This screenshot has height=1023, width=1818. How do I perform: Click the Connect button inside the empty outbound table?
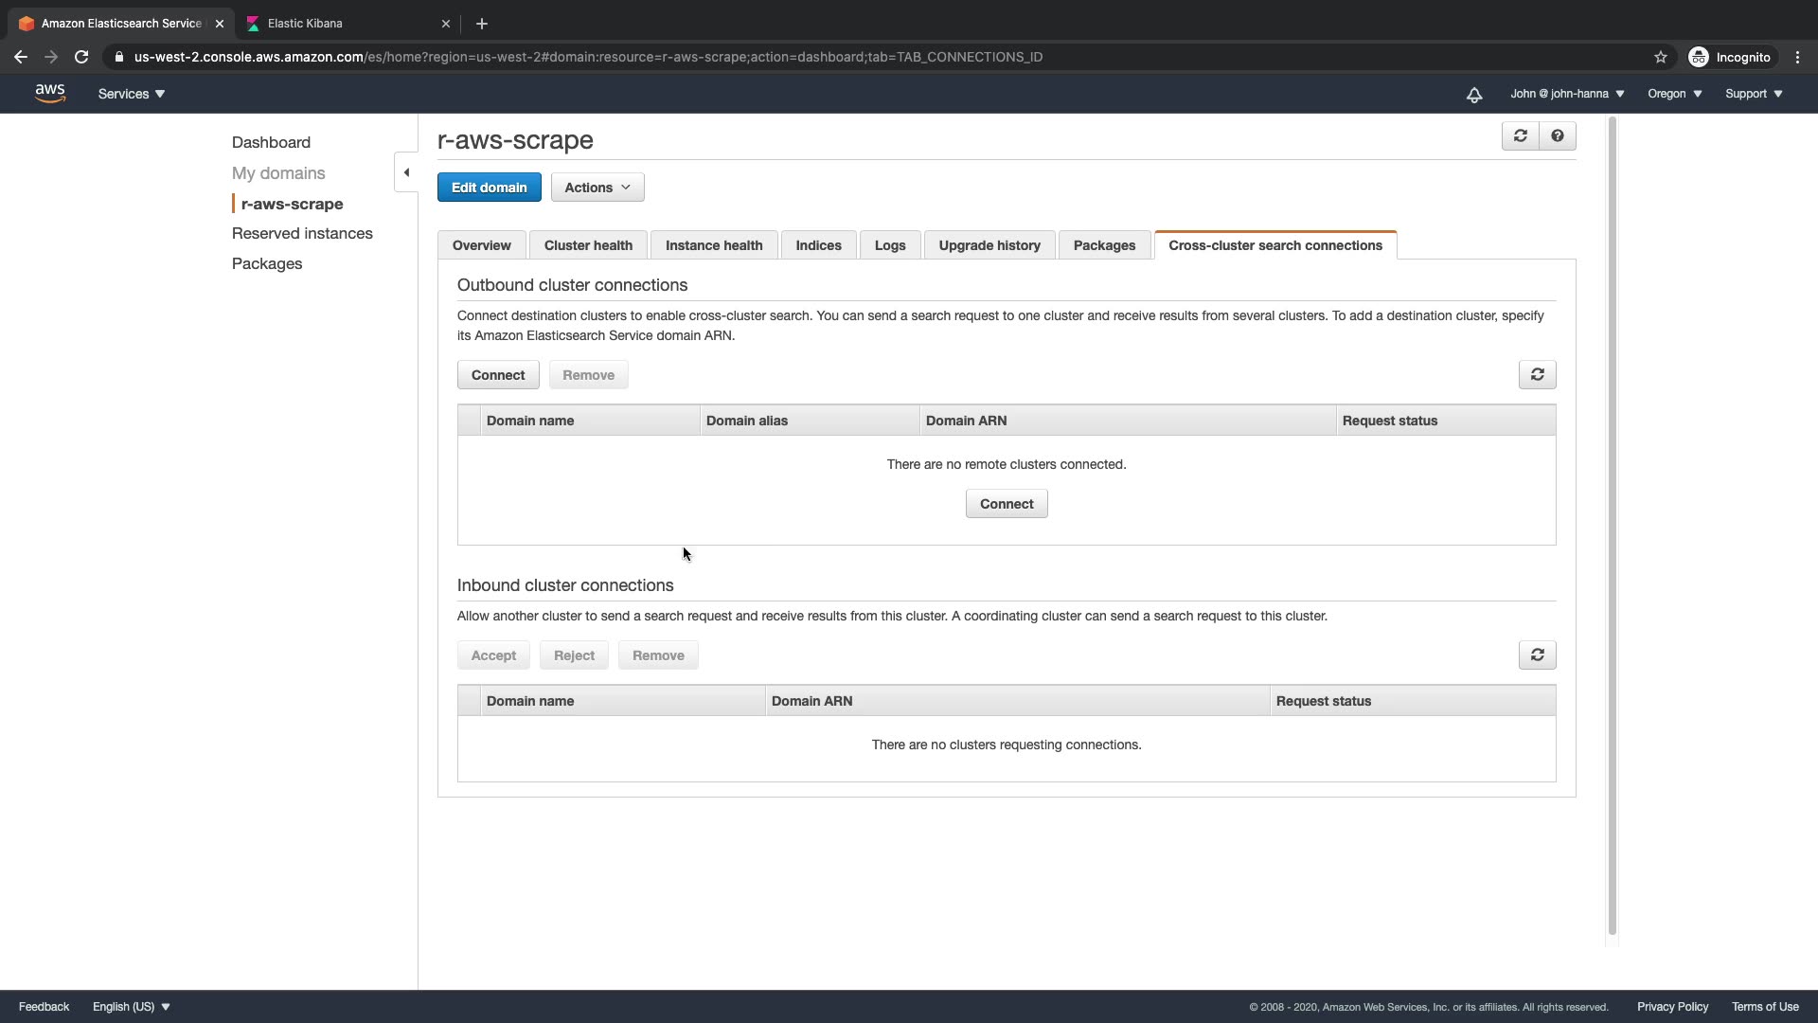point(1006,504)
